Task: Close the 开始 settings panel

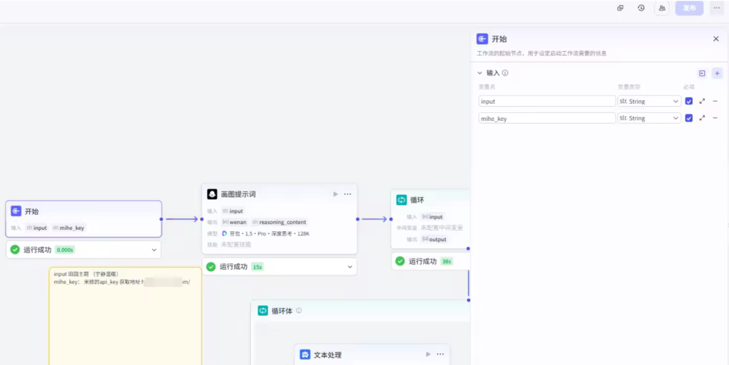Action: point(715,39)
